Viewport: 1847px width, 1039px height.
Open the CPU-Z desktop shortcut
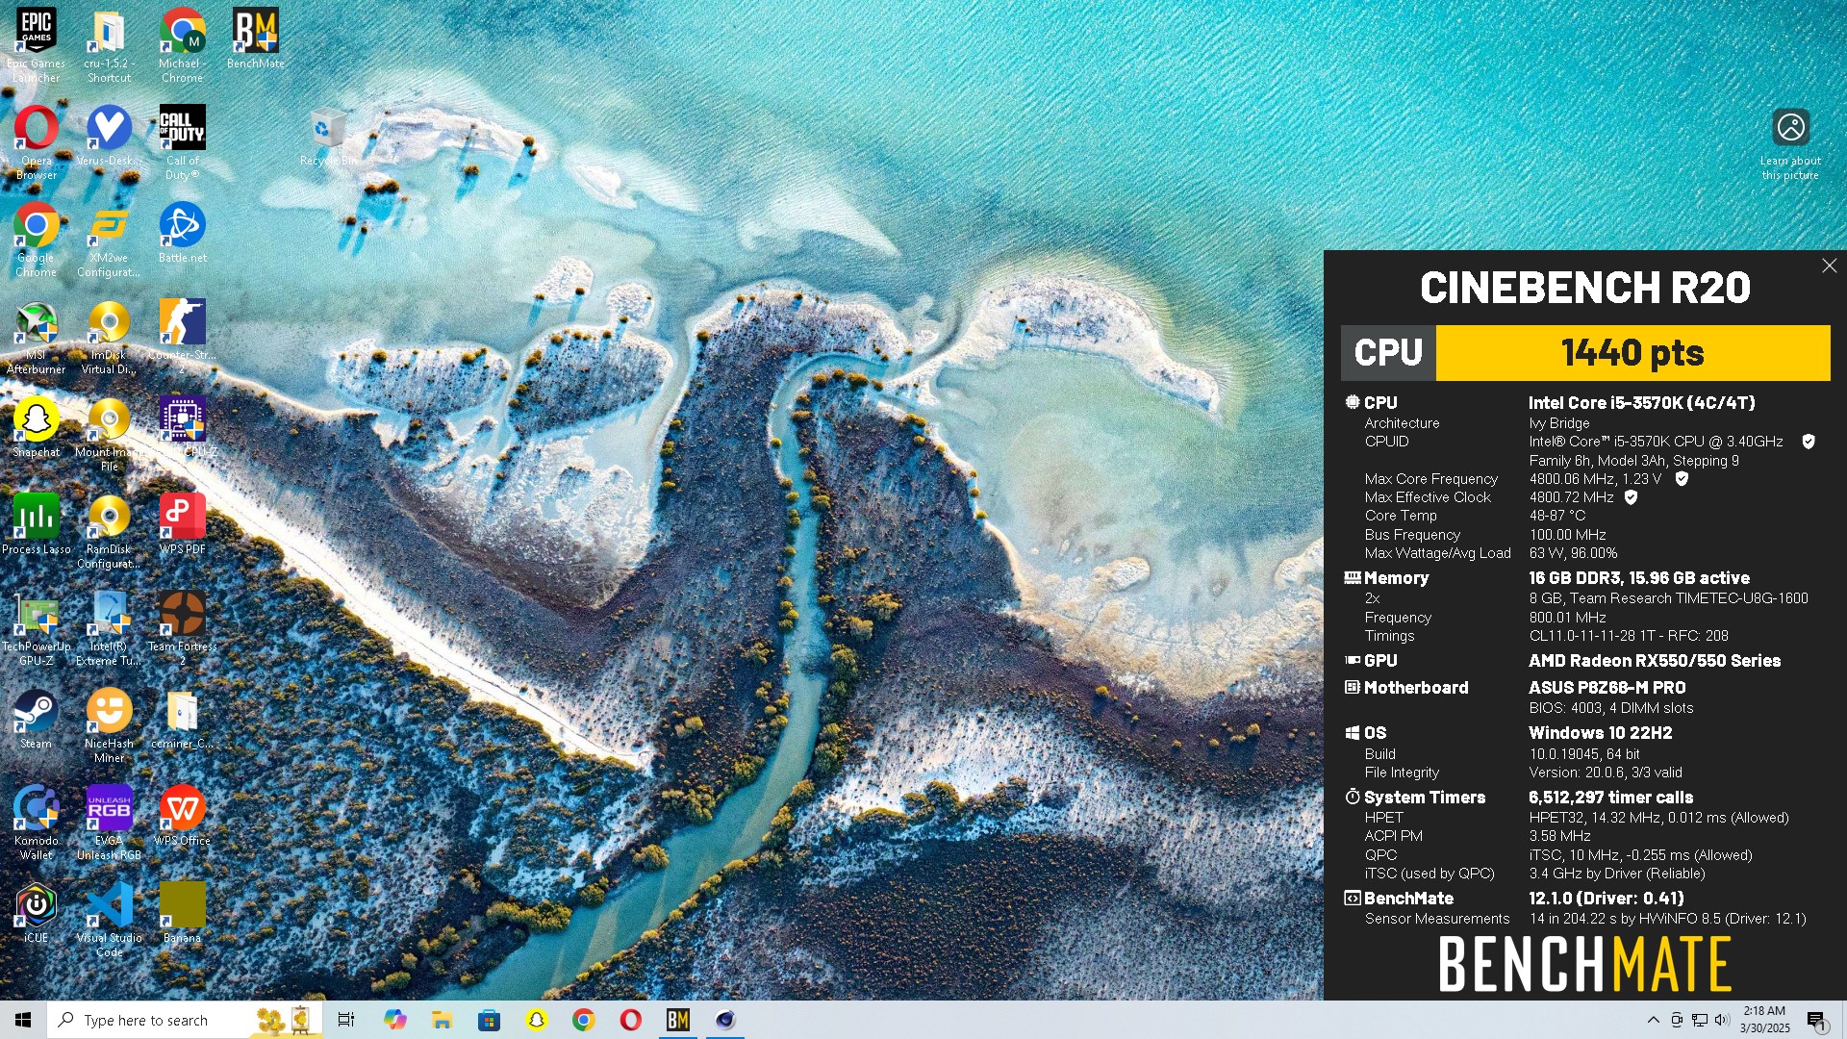coord(182,427)
